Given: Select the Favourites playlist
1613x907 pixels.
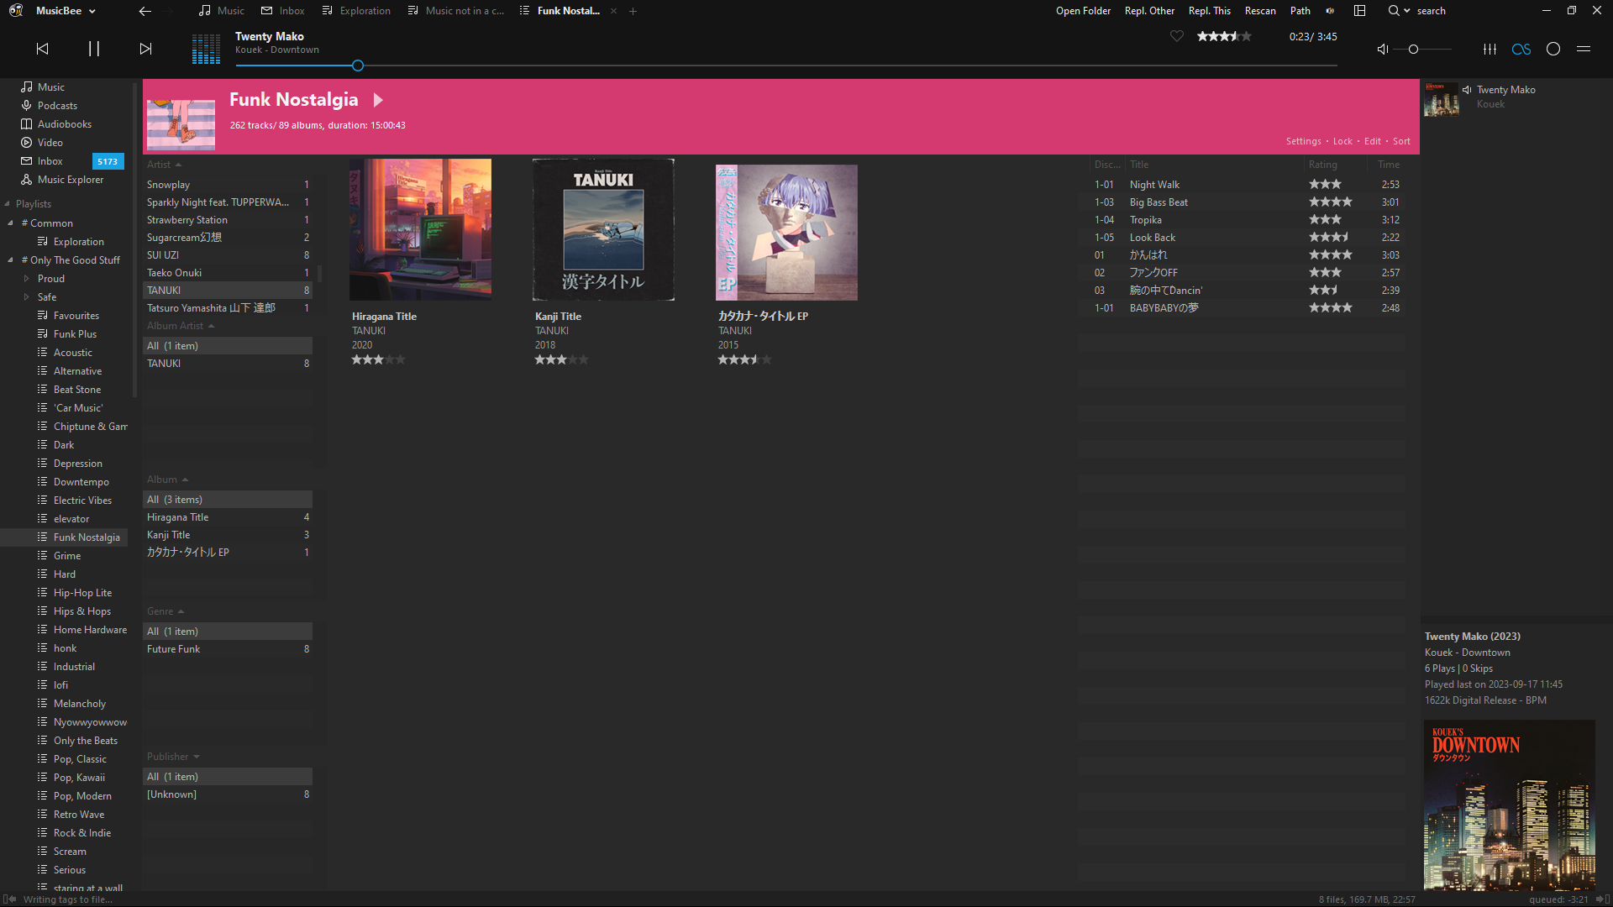Looking at the screenshot, I should pyautogui.click(x=76, y=316).
